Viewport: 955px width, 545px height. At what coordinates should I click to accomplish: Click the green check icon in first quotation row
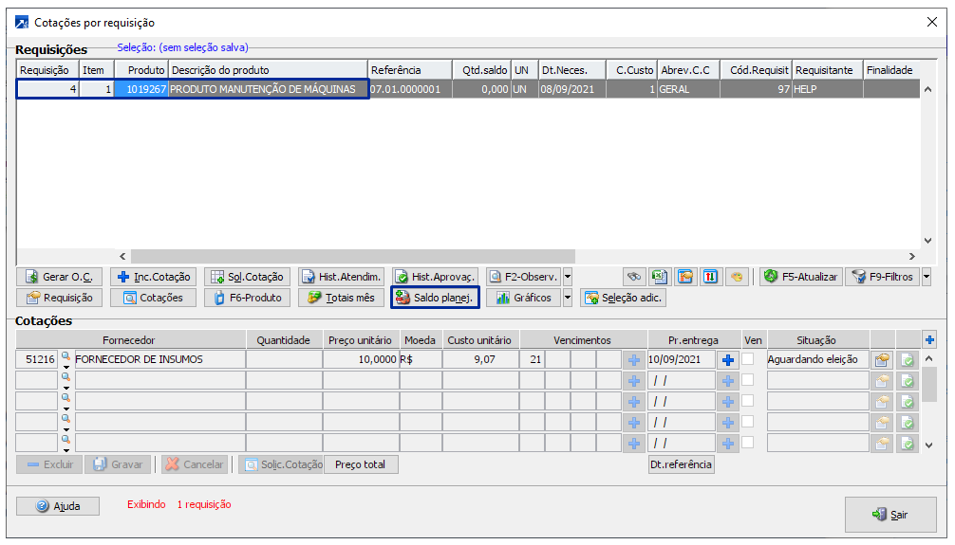(x=908, y=360)
